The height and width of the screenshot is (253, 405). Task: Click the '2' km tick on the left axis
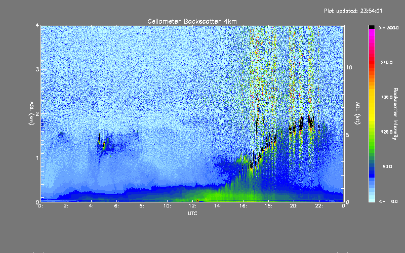pyautogui.click(x=37, y=113)
